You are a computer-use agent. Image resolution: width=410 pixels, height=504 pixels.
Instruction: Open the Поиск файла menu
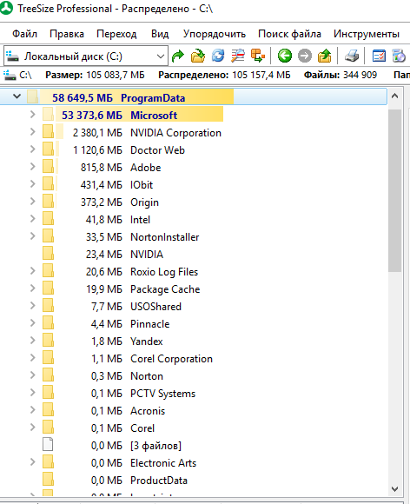tap(289, 34)
